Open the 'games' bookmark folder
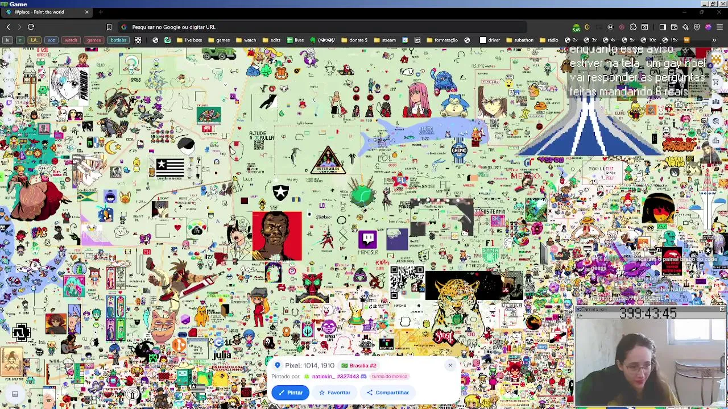Screen dimensions: 728x409 point(219,40)
